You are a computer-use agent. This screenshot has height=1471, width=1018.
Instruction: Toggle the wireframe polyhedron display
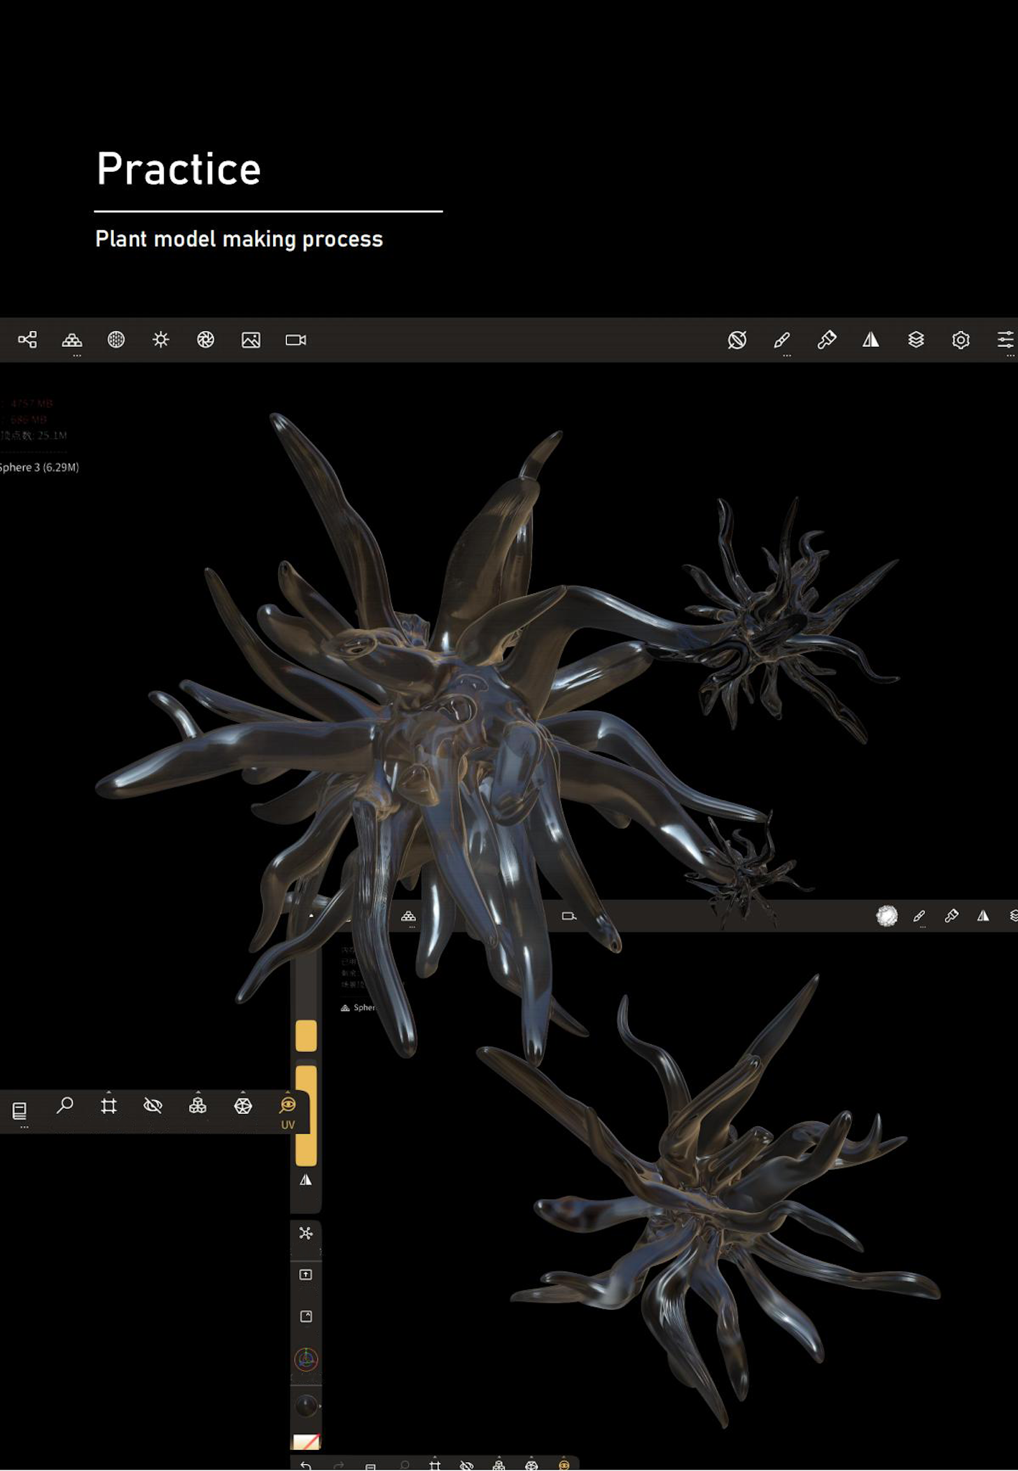[243, 1106]
